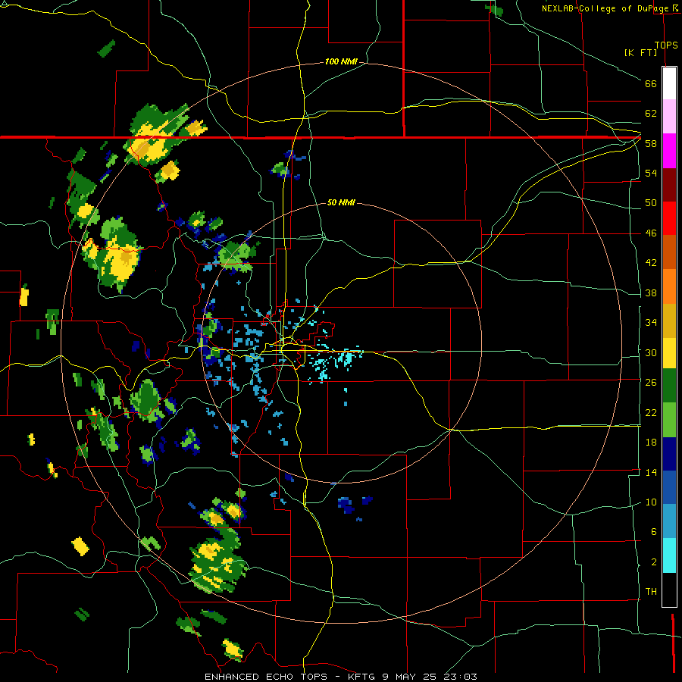This screenshot has height=682, width=682.
Task: Click the '46' legend value
Action: [651, 233]
